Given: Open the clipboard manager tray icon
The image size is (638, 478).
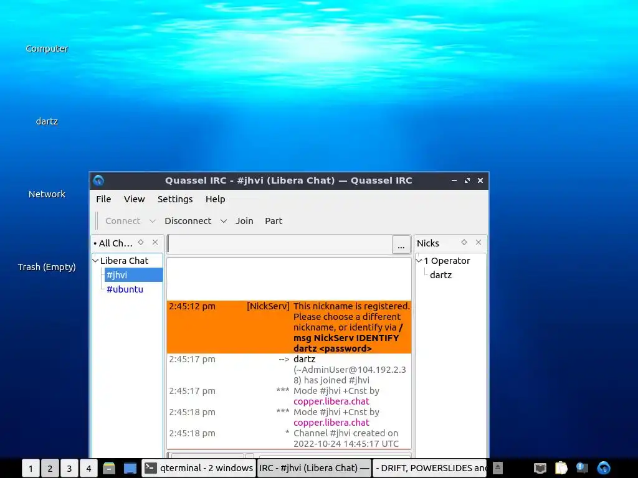Looking at the screenshot, I should tap(561, 468).
